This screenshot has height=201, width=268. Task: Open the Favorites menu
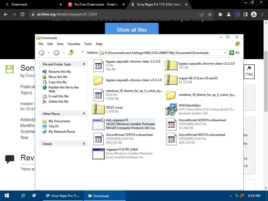pyautogui.click(x=74, y=44)
